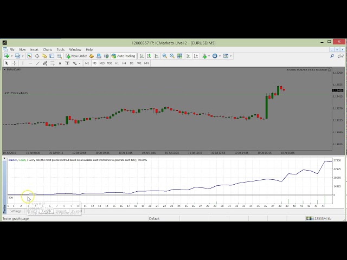Expand the new chart dropdown arrow
The width and height of the screenshot is (347, 260).
pos(11,56)
